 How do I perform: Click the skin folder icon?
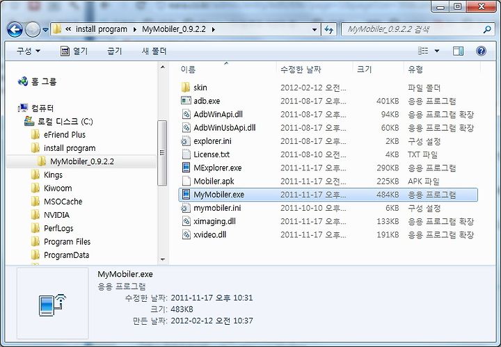pos(186,87)
